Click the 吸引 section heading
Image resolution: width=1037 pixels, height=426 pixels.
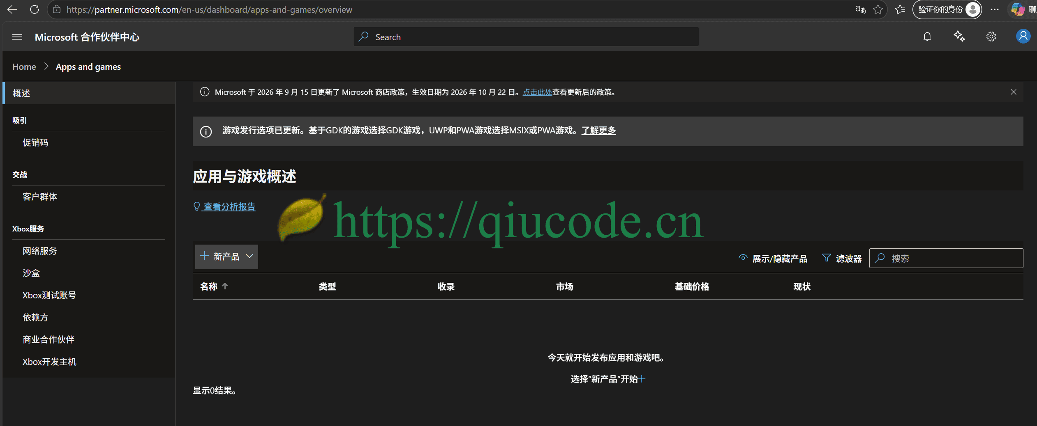[x=20, y=120]
